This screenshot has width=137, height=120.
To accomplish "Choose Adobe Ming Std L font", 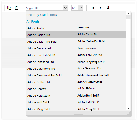I will (x=76, y=108).
